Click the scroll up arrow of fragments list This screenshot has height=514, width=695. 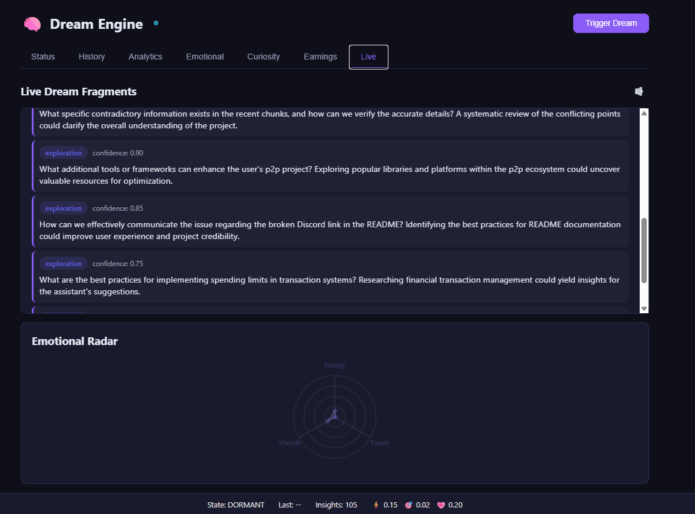[x=644, y=114]
